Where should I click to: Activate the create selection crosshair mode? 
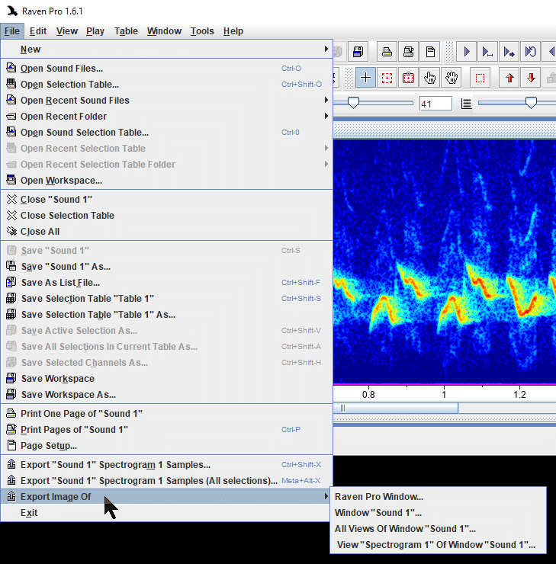365,78
